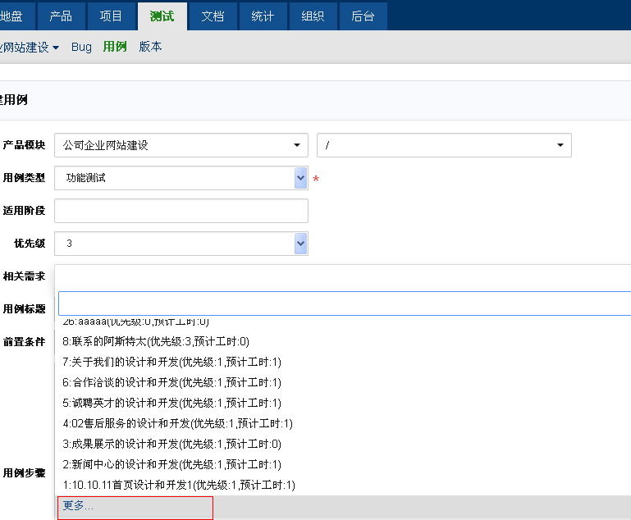Screen dimensions: 631x520
Task: Select requirement 7:关于我们的设计和开发
Action: (171, 362)
